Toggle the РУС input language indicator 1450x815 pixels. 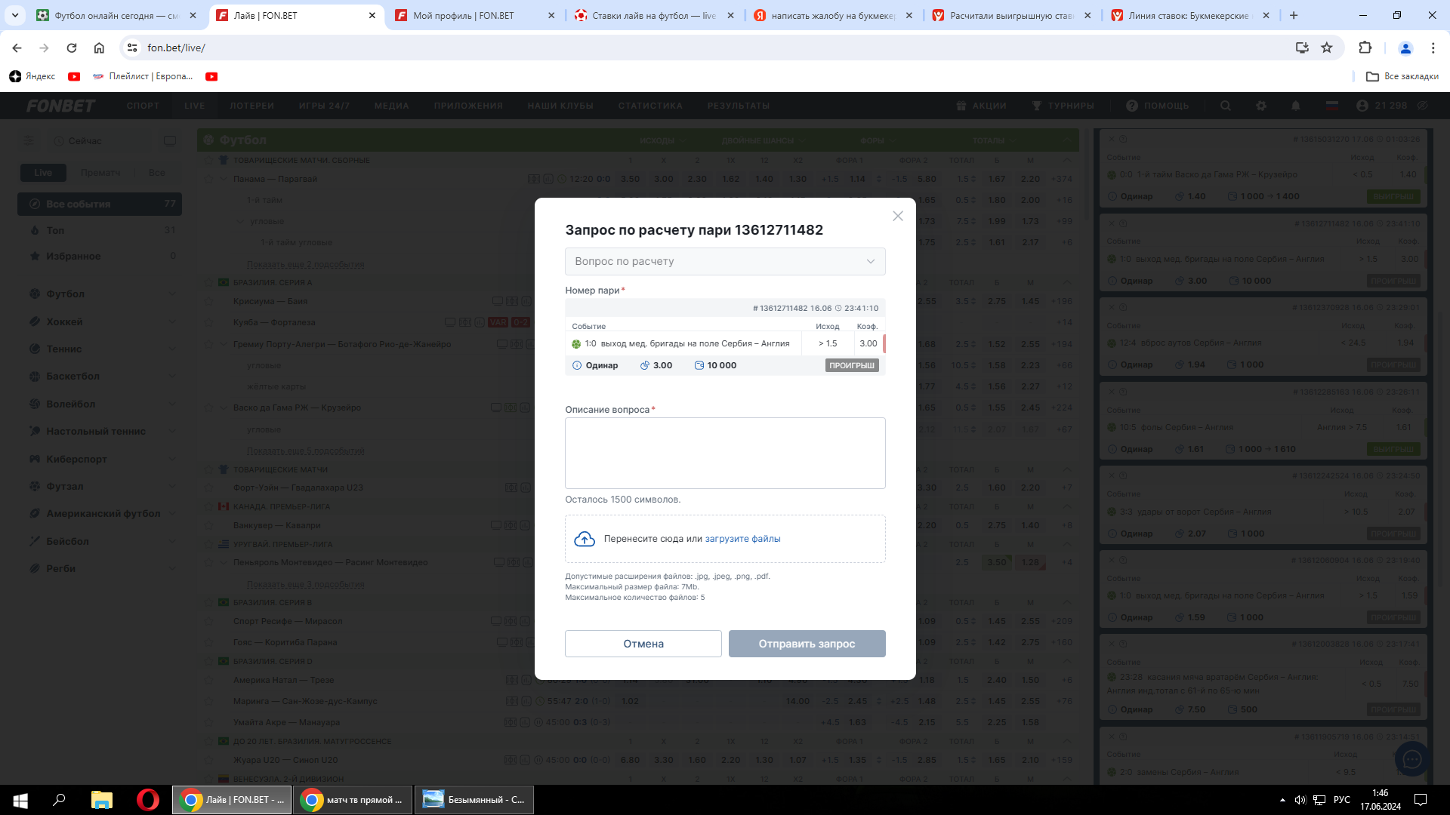[1342, 799]
